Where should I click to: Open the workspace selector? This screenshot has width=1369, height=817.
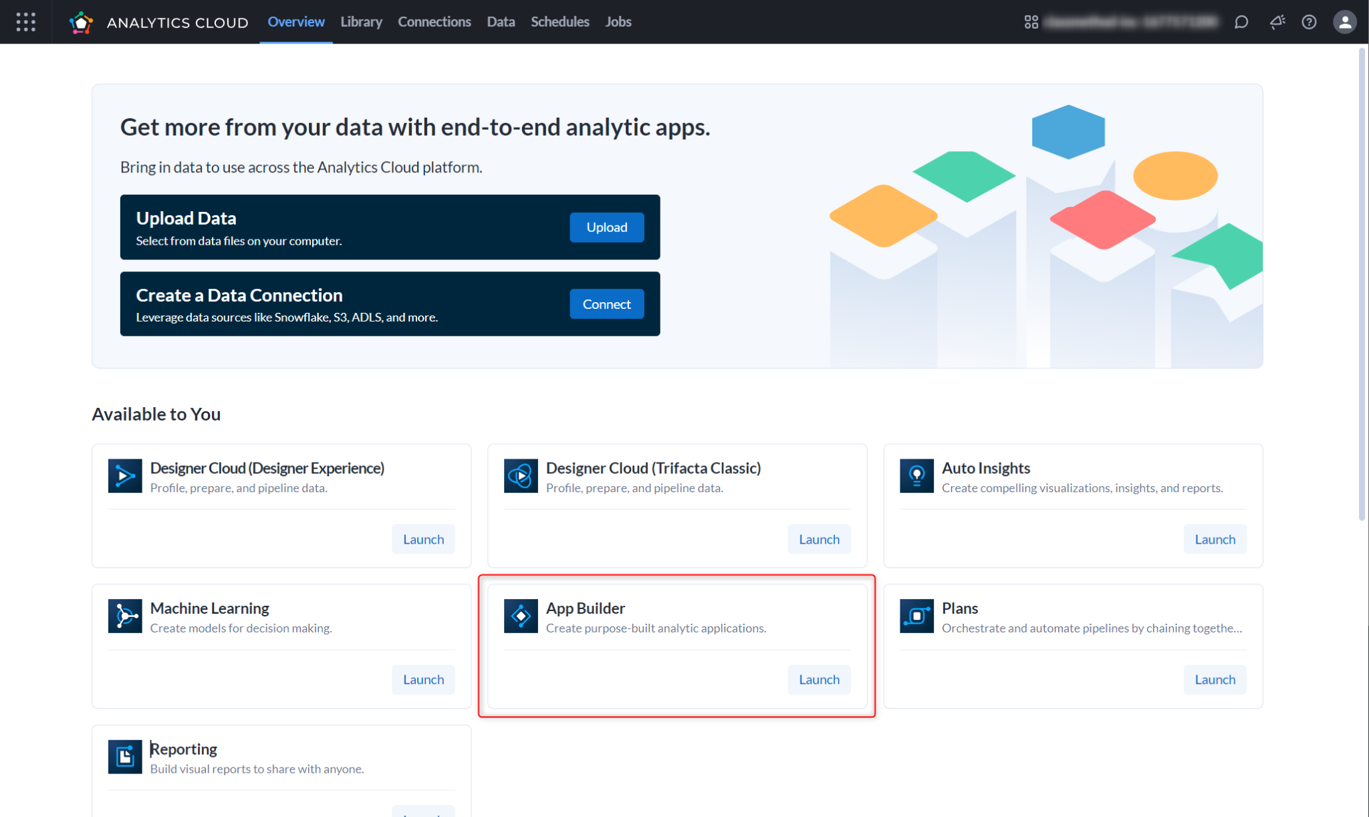pyautogui.click(x=1130, y=21)
